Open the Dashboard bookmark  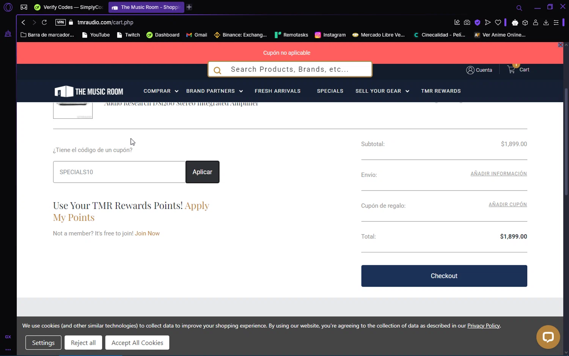(163, 35)
